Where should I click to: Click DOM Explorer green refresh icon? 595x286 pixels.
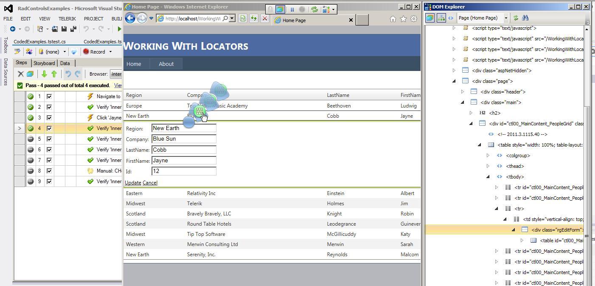516,18
